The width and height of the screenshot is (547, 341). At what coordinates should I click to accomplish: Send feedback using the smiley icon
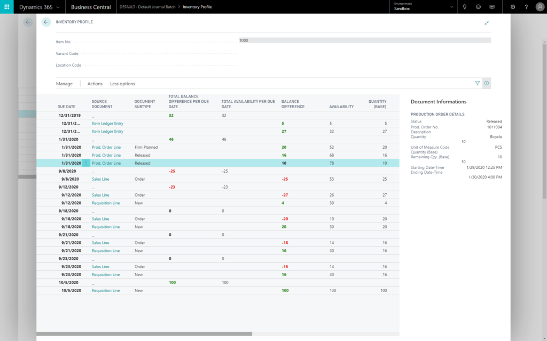pyautogui.click(x=478, y=6)
